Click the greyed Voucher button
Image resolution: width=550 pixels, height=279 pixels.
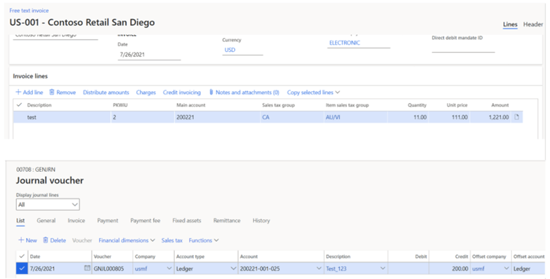(x=82, y=240)
